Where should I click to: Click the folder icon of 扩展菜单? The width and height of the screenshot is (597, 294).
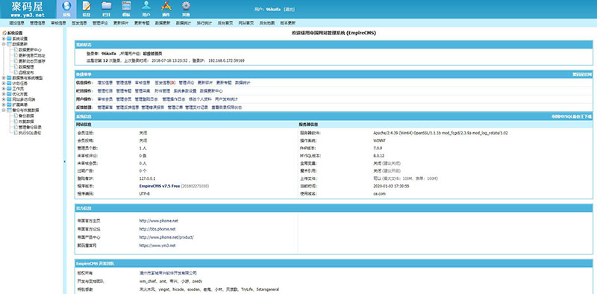click(x=9, y=104)
